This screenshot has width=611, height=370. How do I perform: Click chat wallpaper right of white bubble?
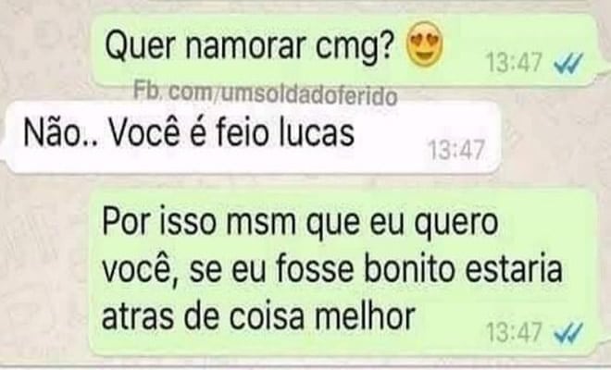(x=555, y=136)
